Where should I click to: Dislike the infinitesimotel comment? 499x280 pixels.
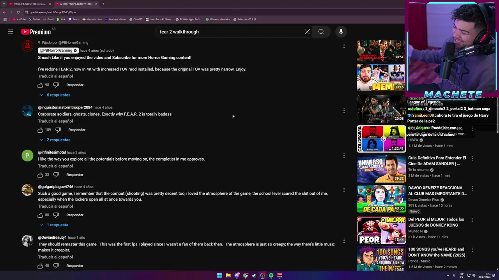click(x=56, y=175)
